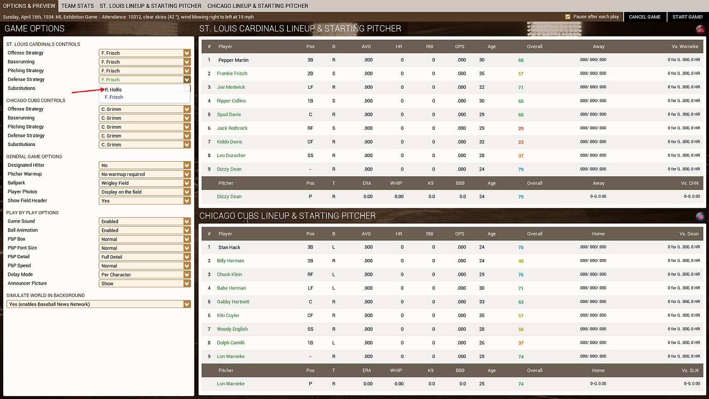This screenshot has height=399, width=709.
Task: Open Frankie Frisch player link
Action: [232, 73]
